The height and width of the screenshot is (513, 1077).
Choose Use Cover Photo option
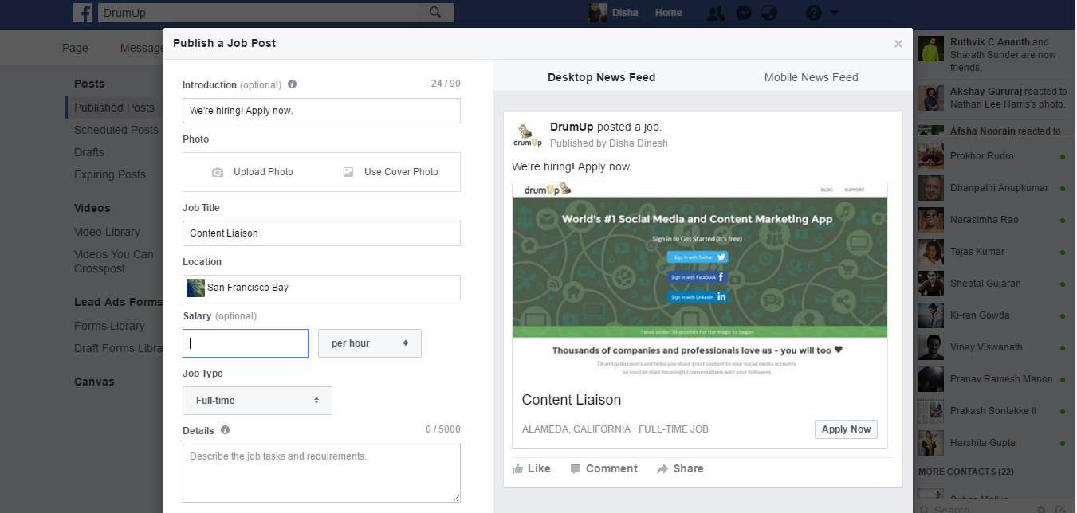click(391, 172)
